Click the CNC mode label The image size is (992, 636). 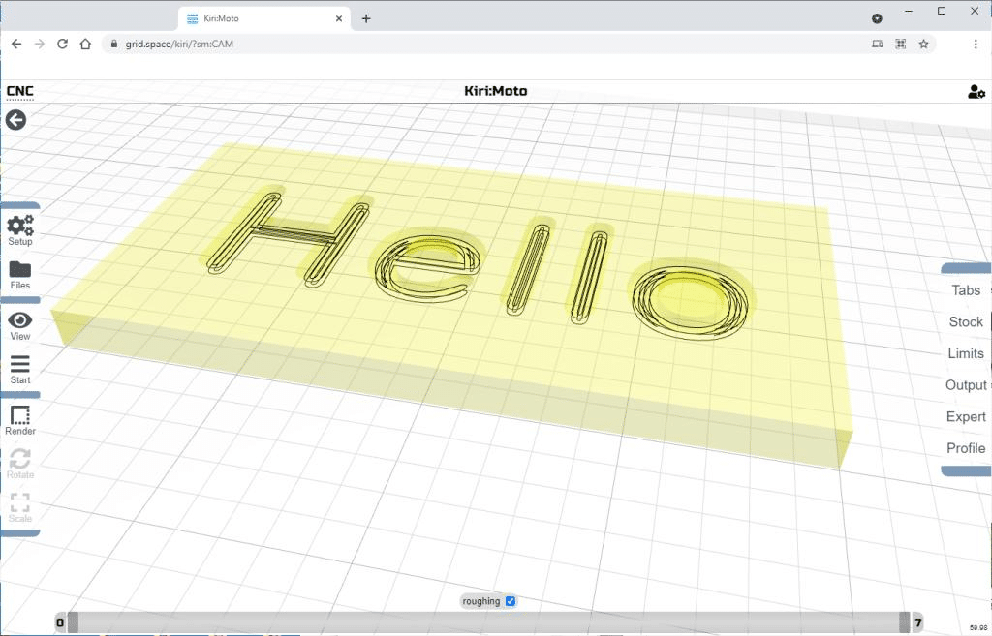pyautogui.click(x=19, y=92)
